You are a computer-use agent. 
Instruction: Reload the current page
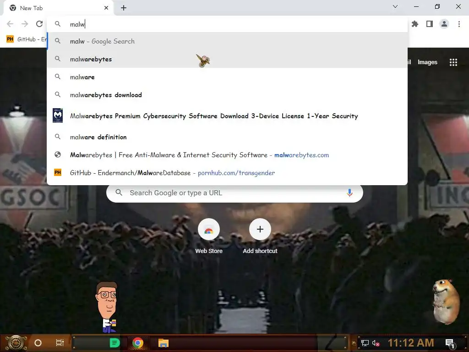tap(39, 24)
